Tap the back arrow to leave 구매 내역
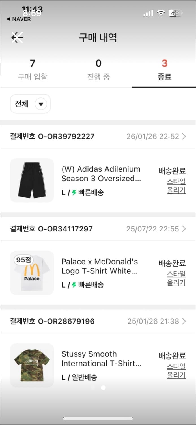Viewport: 196px width, 425px height. tap(16, 37)
